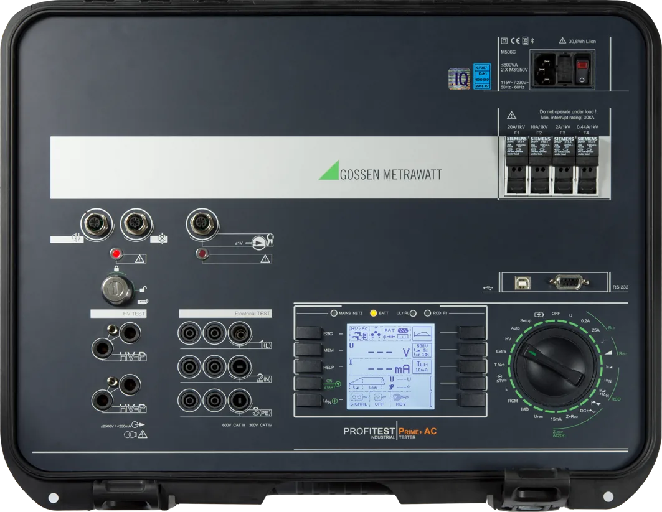
Task: Point to the UL/RL indicator LED
Action: point(413,313)
